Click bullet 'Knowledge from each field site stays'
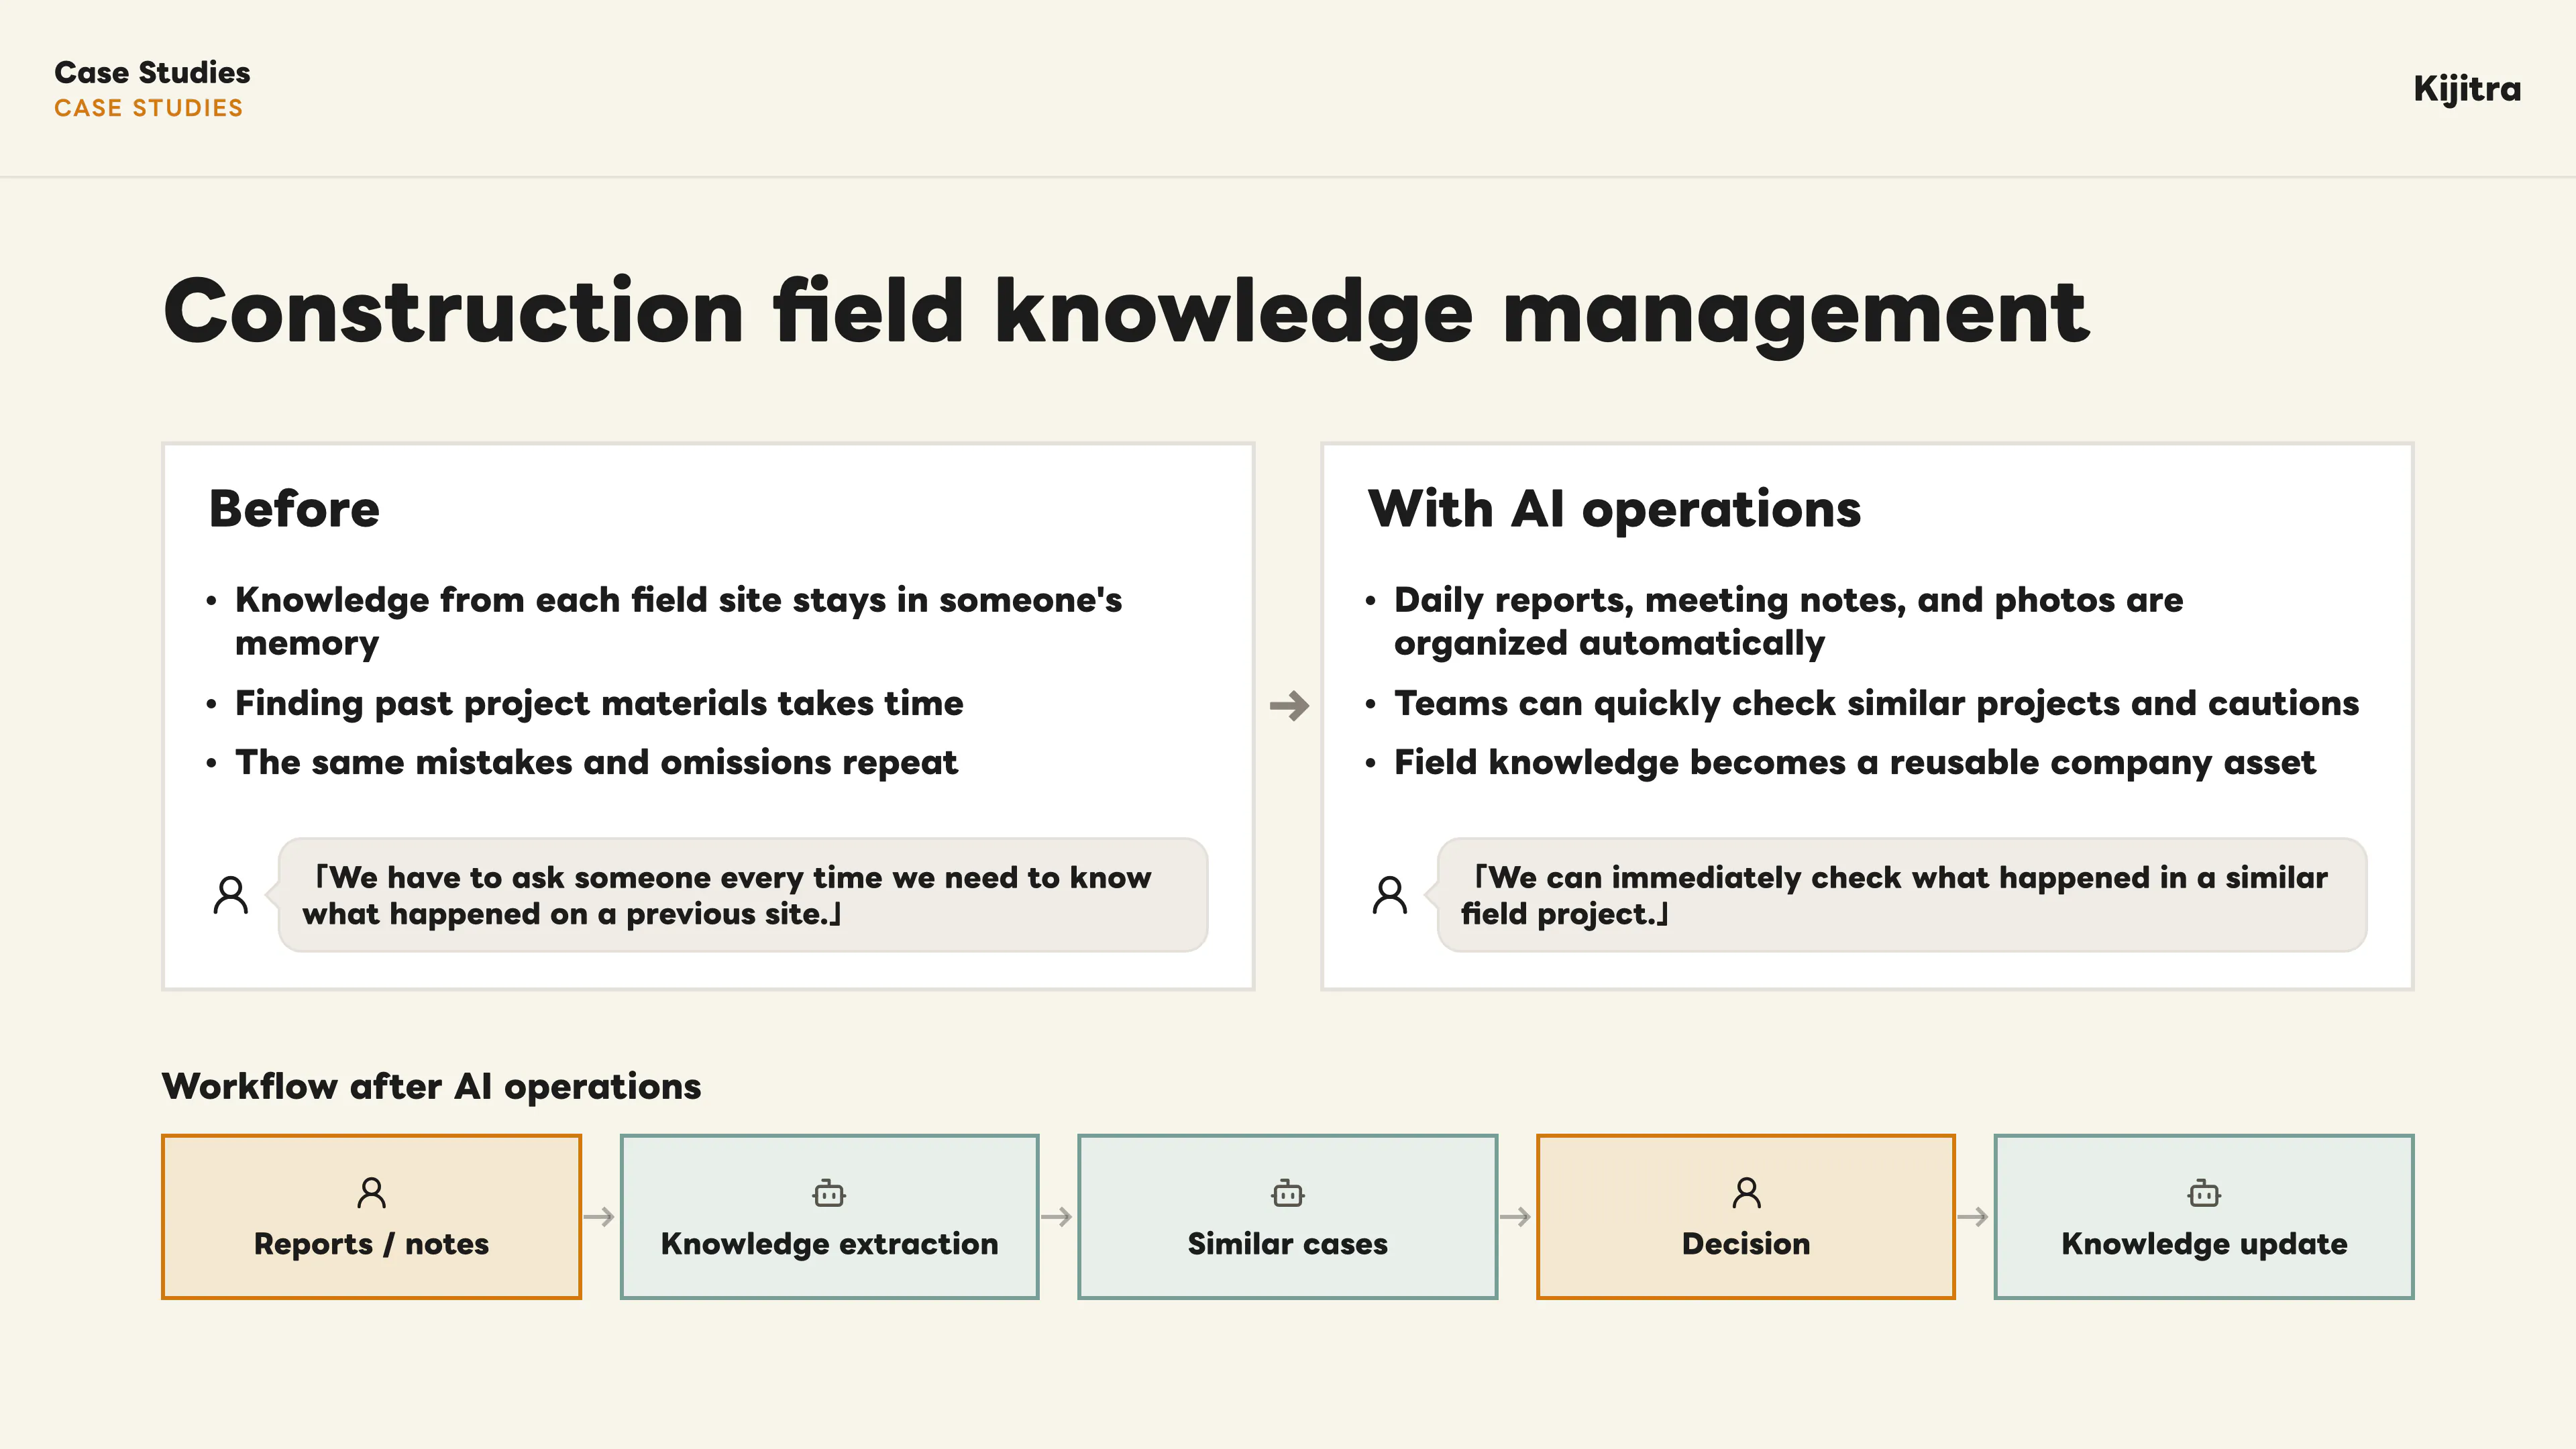This screenshot has height=1449, width=2576. coord(678,621)
